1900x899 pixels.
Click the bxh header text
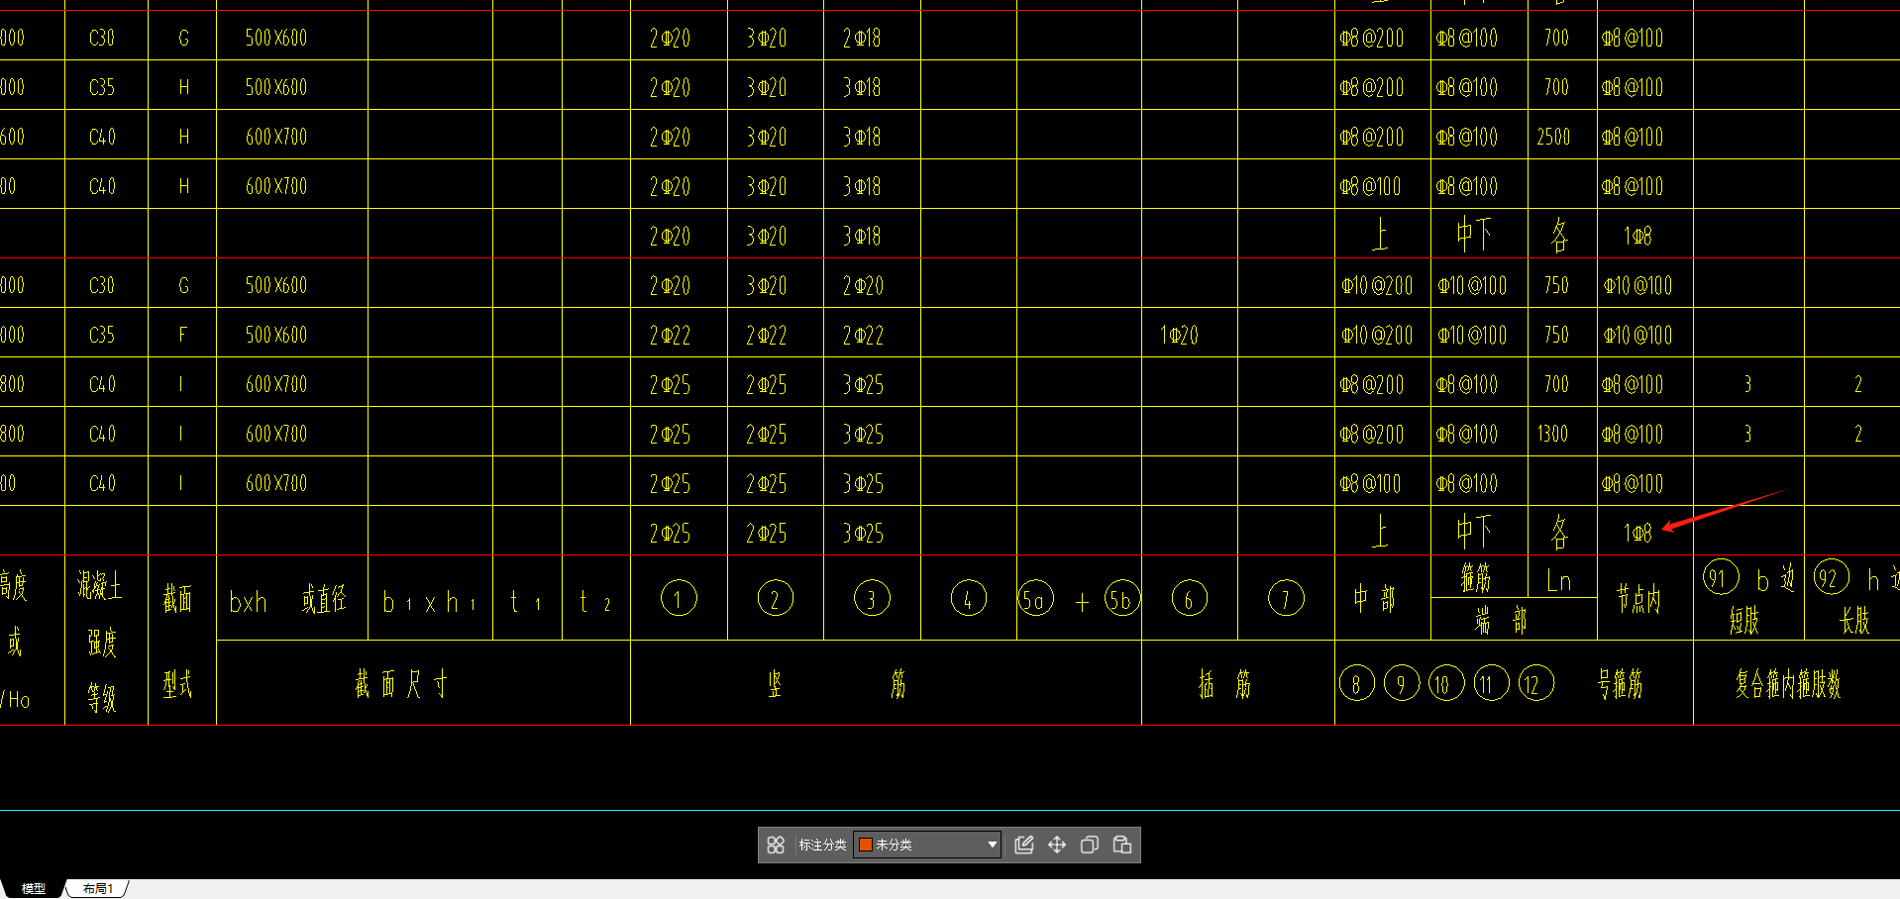coord(248,602)
